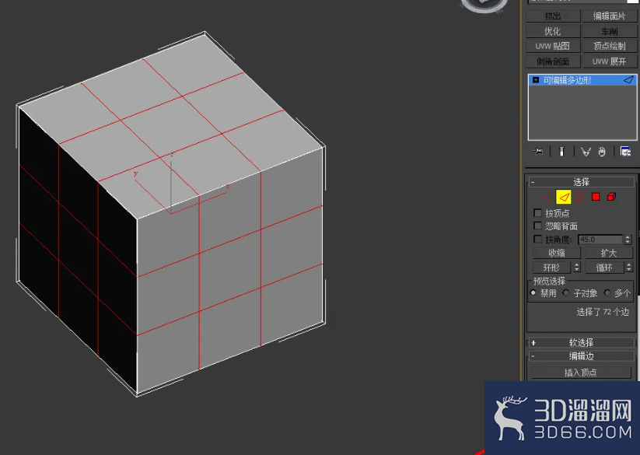Select the Edge sub-object level icon

tap(564, 197)
